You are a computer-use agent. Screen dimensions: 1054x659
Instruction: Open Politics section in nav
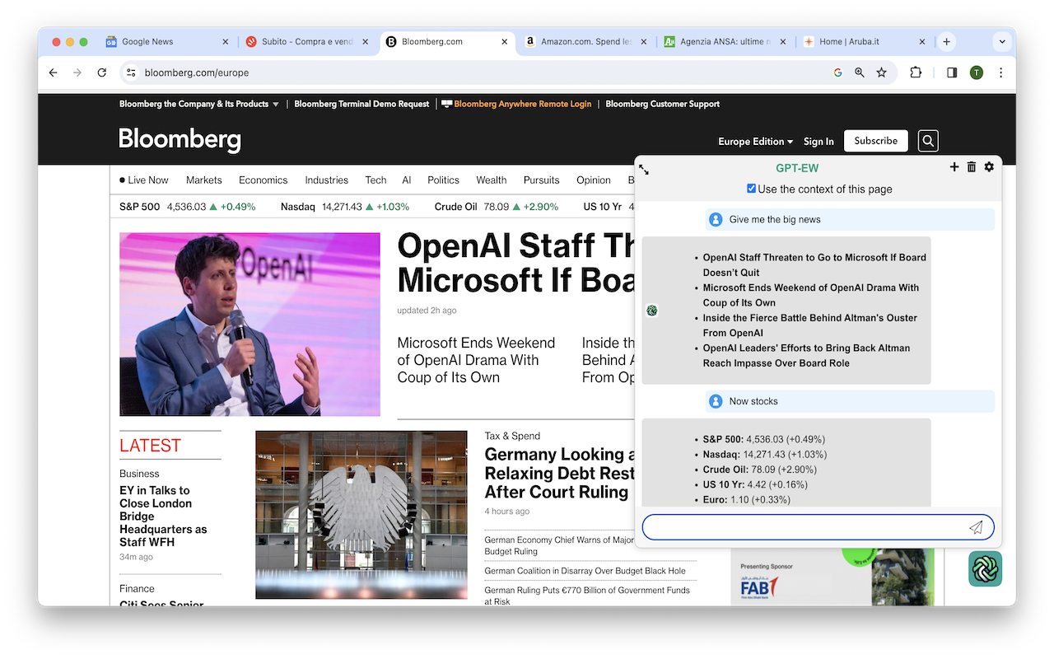click(x=443, y=180)
